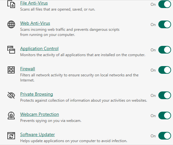The image size is (173, 145).
Task: Click the Private Browsing crossed-eye icon
Action: coord(11,95)
